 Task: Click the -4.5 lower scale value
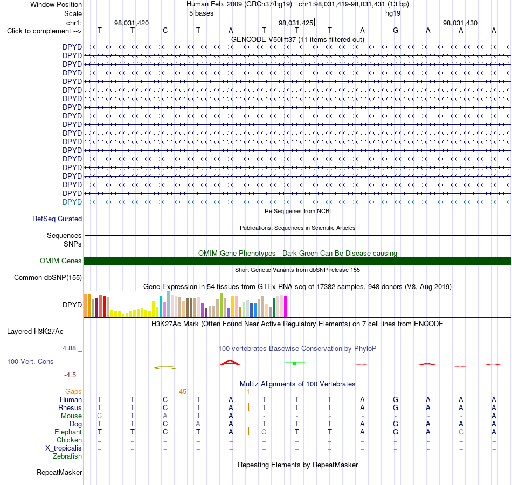70,375
